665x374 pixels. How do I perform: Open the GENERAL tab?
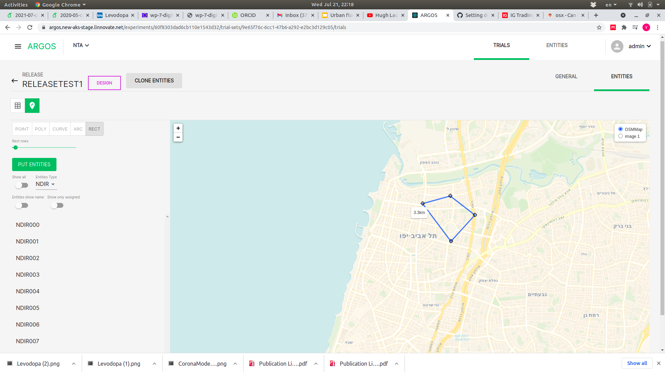(566, 77)
